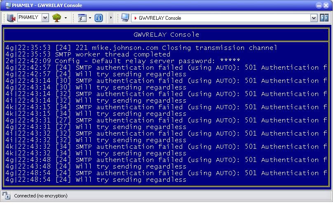Click the 22:48:54 authentication failed line
Image resolution: width=333 pixels, height=211 pixels.
[166, 173]
